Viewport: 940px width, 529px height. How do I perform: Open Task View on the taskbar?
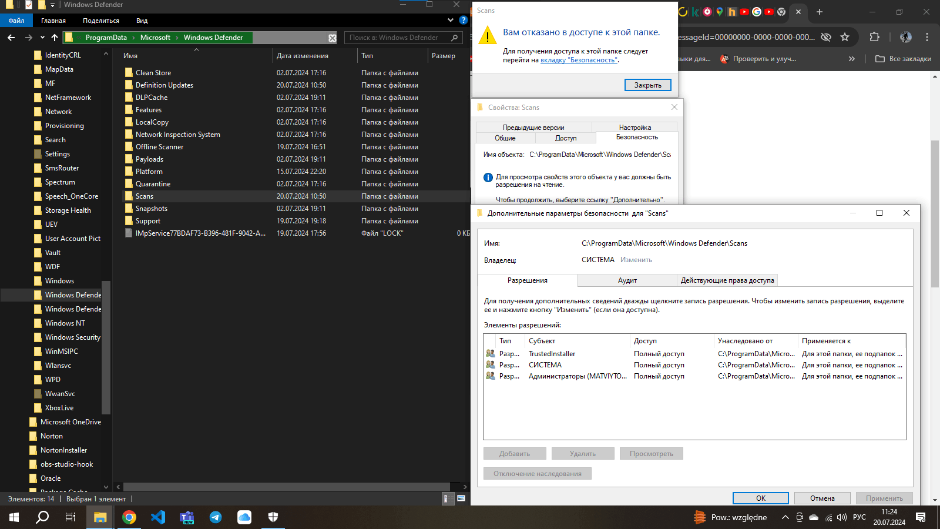pyautogui.click(x=70, y=517)
